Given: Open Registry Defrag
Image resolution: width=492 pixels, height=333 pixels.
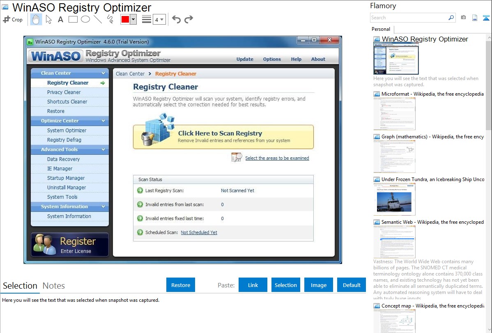Looking at the screenshot, I should (70, 140).
